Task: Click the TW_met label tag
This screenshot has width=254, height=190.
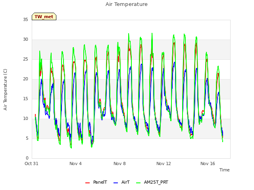Action: click(x=44, y=17)
